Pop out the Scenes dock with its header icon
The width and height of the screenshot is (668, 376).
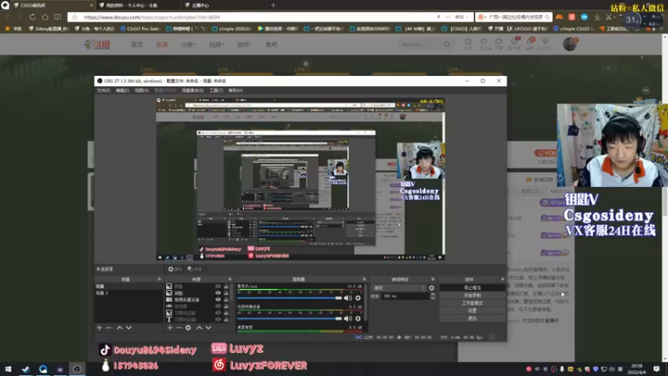(159, 279)
